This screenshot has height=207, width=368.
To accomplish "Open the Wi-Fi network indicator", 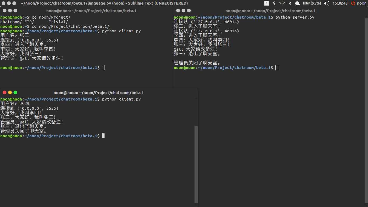I will (x=282, y=3).
